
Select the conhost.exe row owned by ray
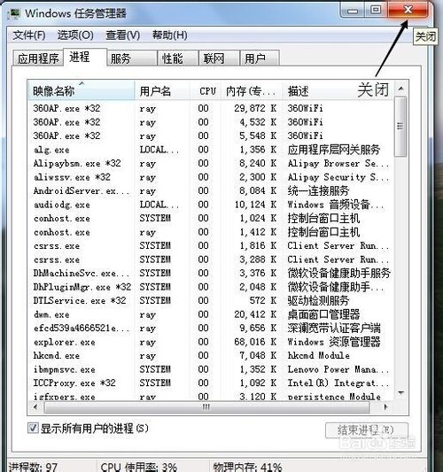click(211, 232)
